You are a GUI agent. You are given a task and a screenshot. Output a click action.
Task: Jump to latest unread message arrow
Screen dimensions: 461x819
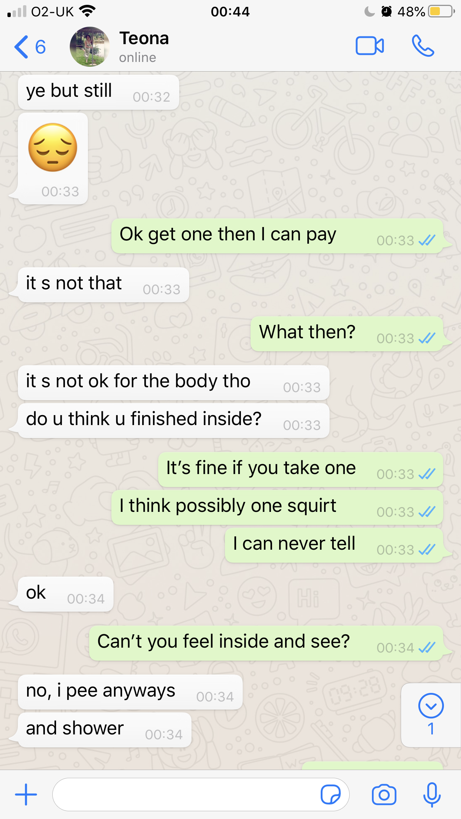click(431, 715)
